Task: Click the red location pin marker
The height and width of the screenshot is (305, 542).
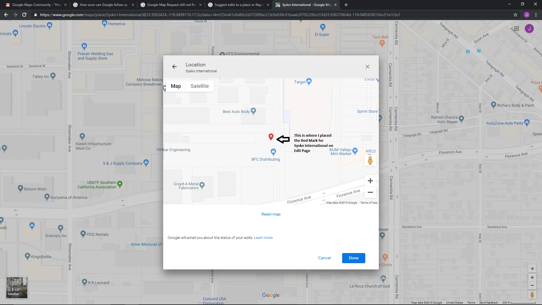Action: (x=271, y=137)
